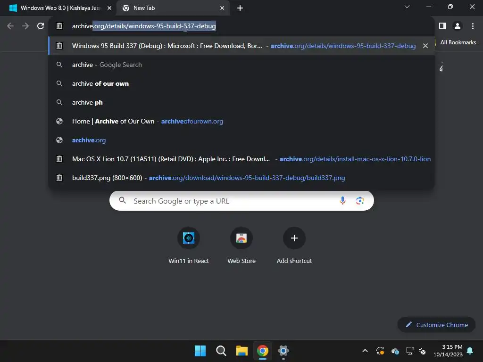483x362 pixels.
Task: Pick 'archive ph' search suggestion
Action: [241, 102]
